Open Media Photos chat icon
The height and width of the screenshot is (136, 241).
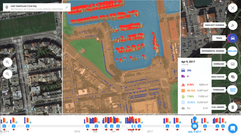pos(233,77)
